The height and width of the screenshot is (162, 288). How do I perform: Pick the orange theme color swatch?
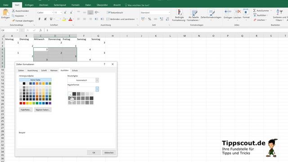tap(37, 84)
